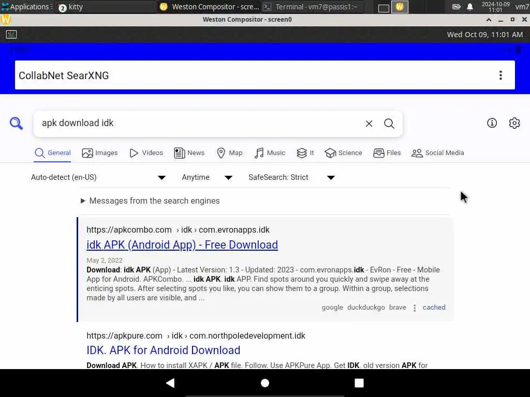The height and width of the screenshot is (397, 530).
Task: Switch to the Images tab
Action: tap(100, 153)
